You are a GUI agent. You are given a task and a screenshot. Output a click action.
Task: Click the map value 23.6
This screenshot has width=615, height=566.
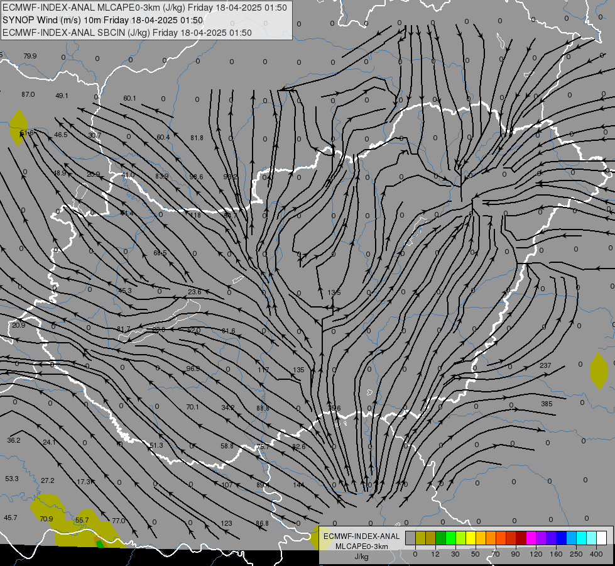(x=195, y=292)
